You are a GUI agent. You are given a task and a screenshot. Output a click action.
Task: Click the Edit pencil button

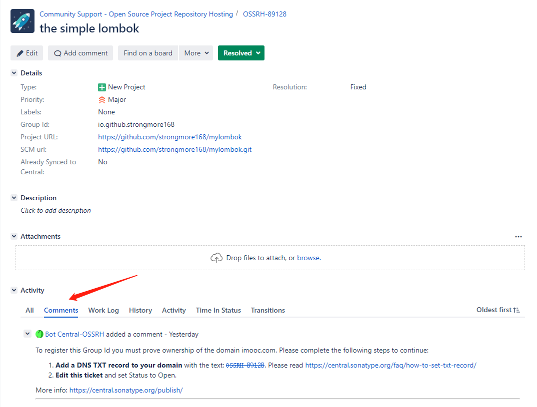pyautogui.click(x=27, y=53)
